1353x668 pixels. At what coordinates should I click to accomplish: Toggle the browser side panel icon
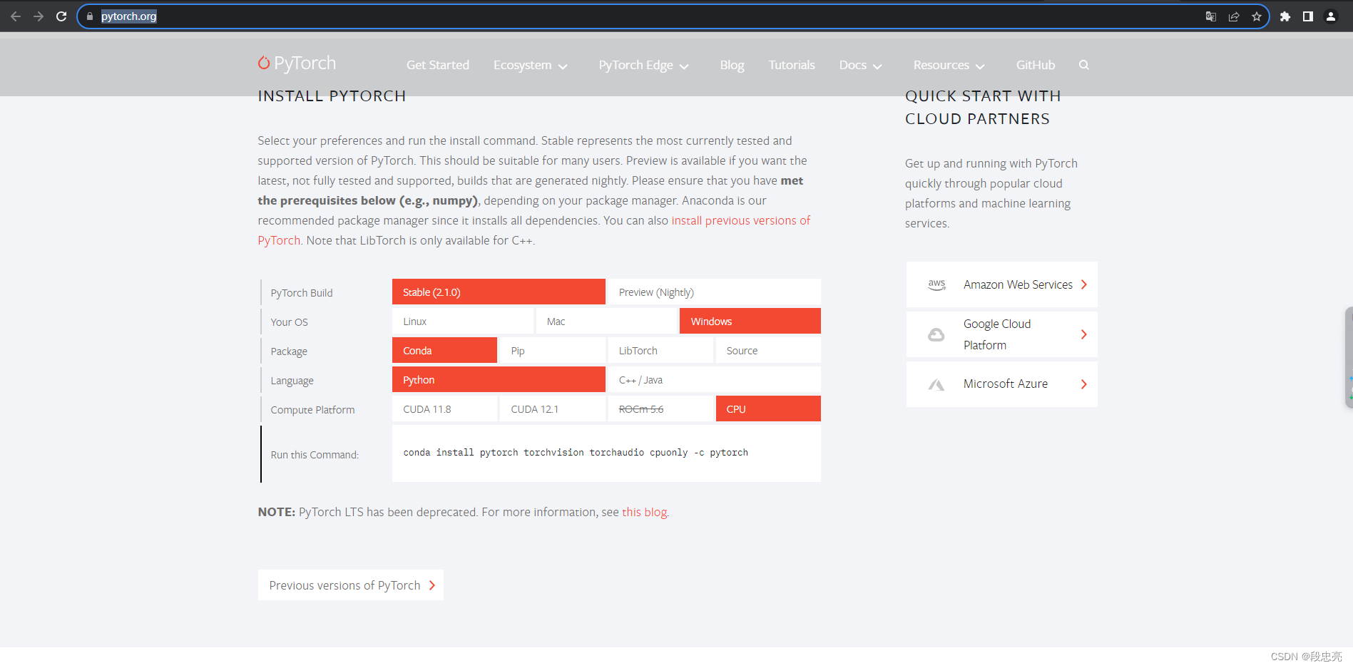tap(1308, 16)
